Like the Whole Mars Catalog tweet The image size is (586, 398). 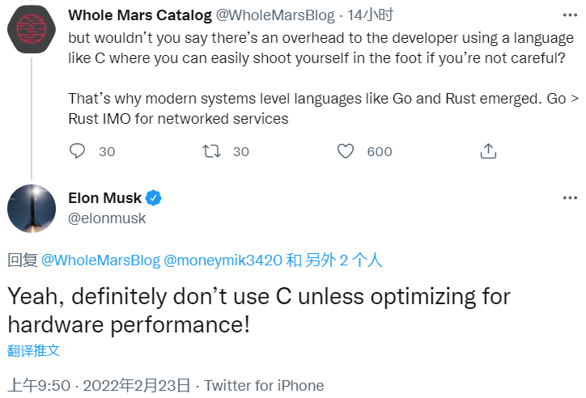click(346, 151)
